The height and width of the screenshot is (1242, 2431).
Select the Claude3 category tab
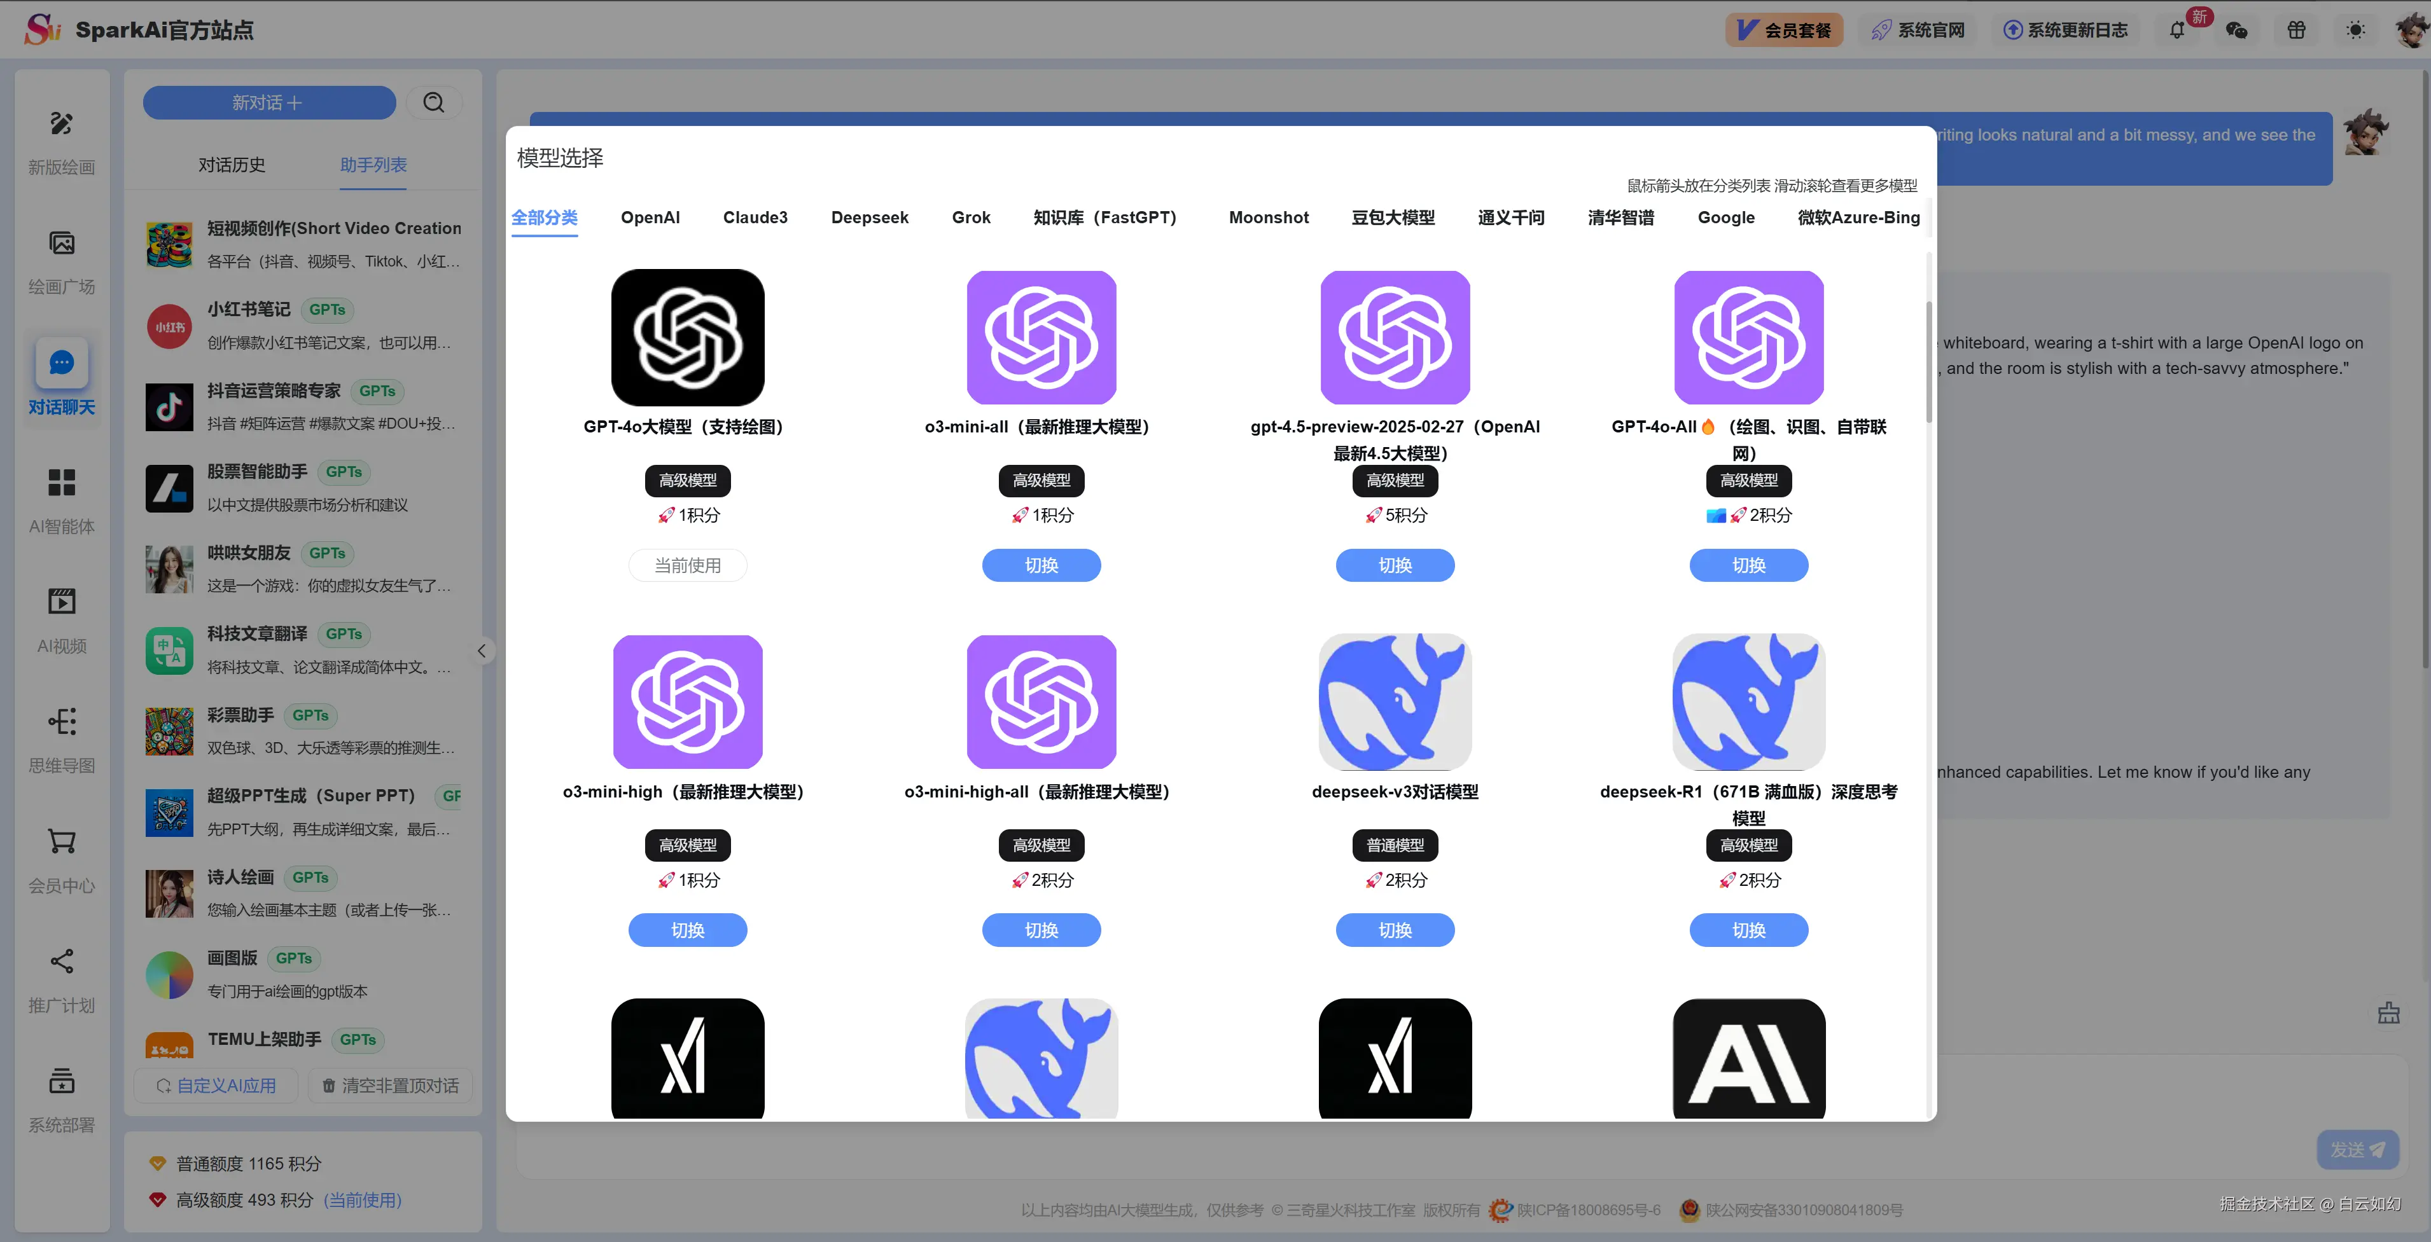tap(755, 218)
